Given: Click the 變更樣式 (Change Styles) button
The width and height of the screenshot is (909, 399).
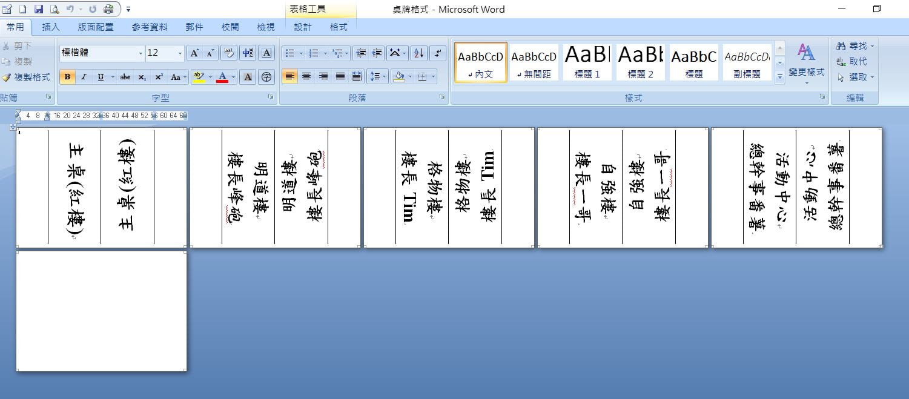Looking at the screenshot, I should [x=806, y=61].
